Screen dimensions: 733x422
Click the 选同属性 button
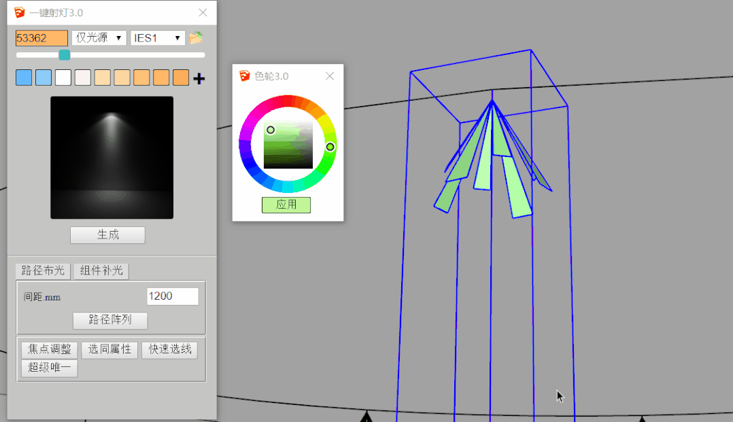click(109, 350)
